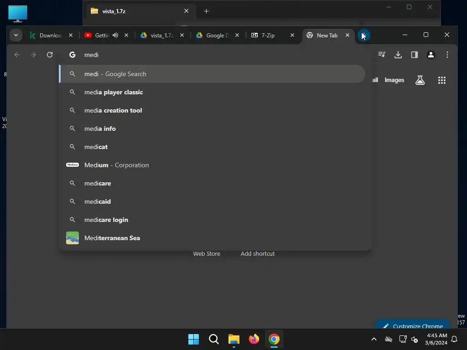Click the browser back arrow
This screenshot has width=467, height=350.
click(17, 55)
